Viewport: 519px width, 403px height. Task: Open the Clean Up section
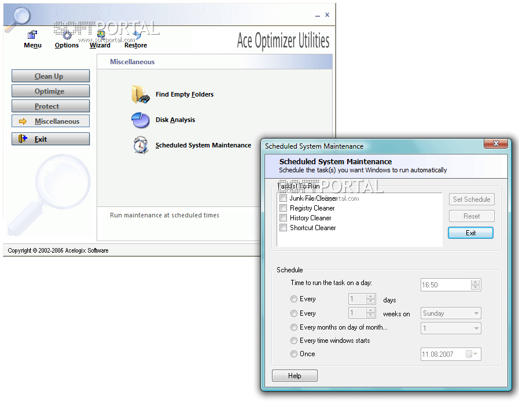pos(51,76)
